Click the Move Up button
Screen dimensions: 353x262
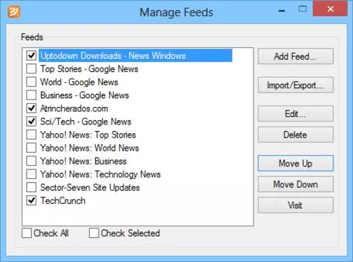[x=296, y=163]
